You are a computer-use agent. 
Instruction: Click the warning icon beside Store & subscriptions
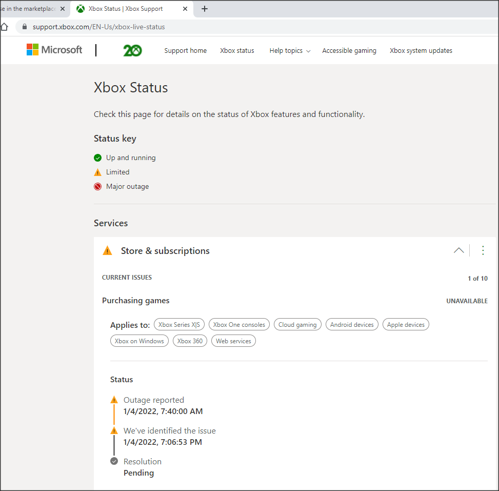[107, 251]
